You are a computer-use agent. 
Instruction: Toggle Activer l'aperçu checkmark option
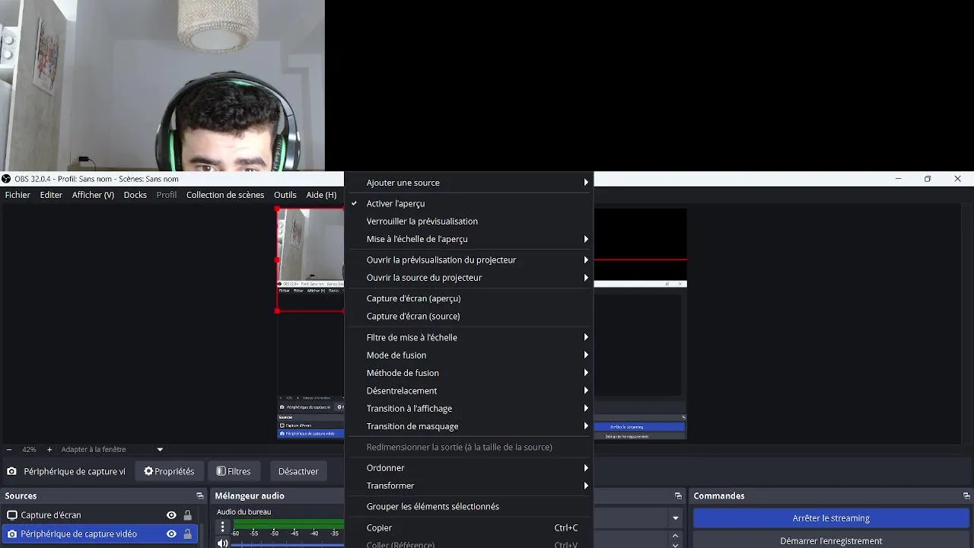pos(469,203)
